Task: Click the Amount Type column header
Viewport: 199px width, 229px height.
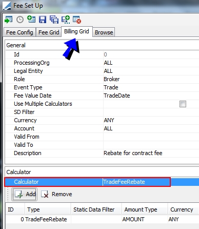Action: tap(145, 209)
